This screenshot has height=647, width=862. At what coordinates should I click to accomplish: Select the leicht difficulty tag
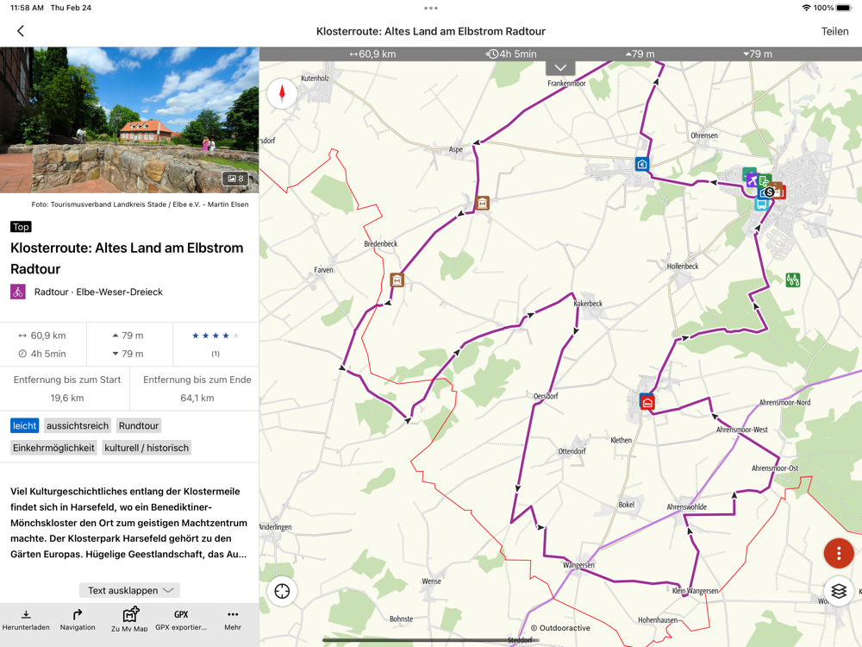click(x=24, y=425)
